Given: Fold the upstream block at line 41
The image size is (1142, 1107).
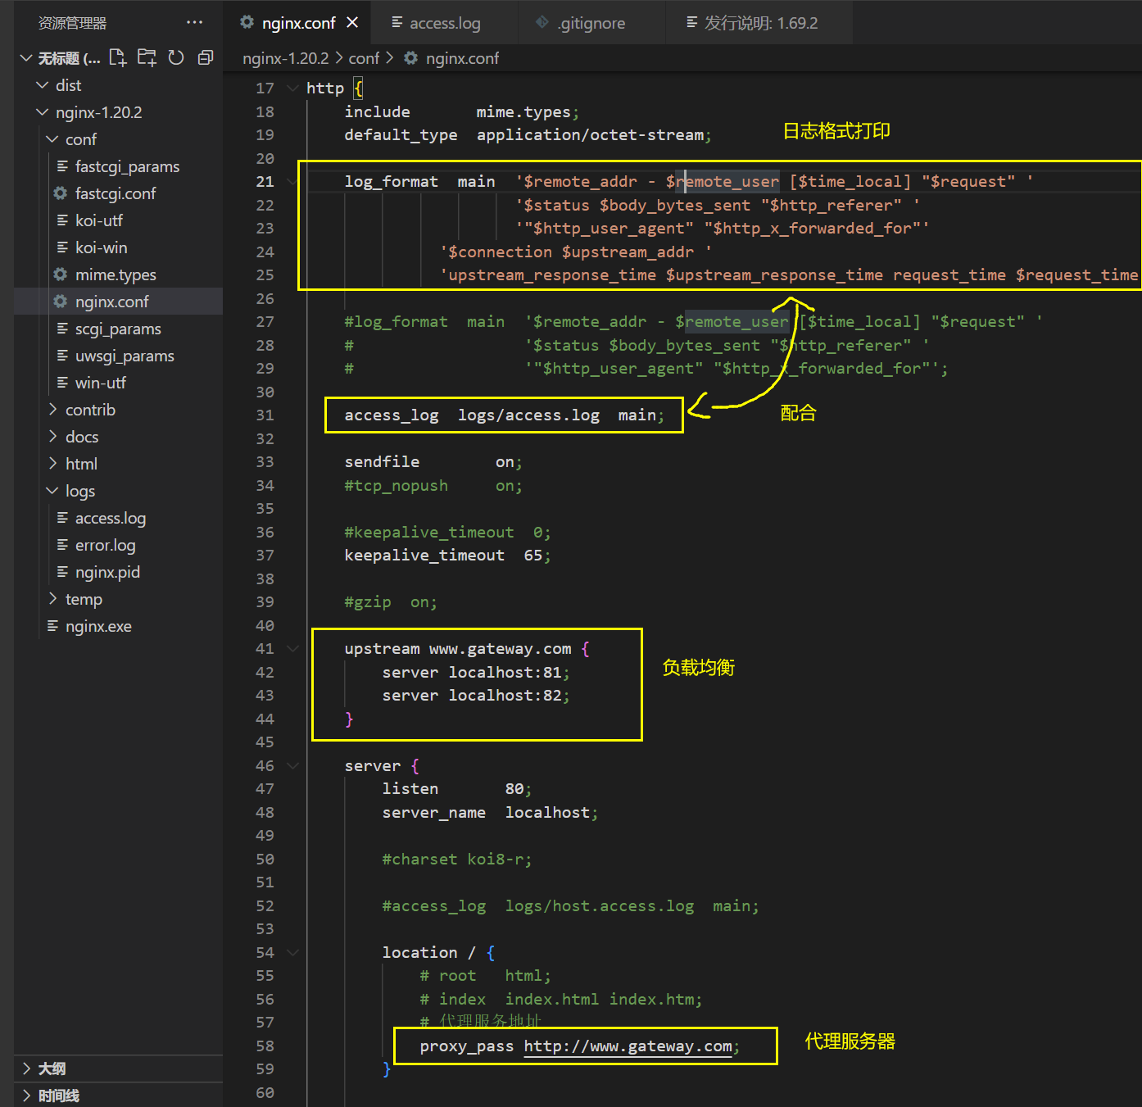Looking at the screenshot, I should coord(292,648).
